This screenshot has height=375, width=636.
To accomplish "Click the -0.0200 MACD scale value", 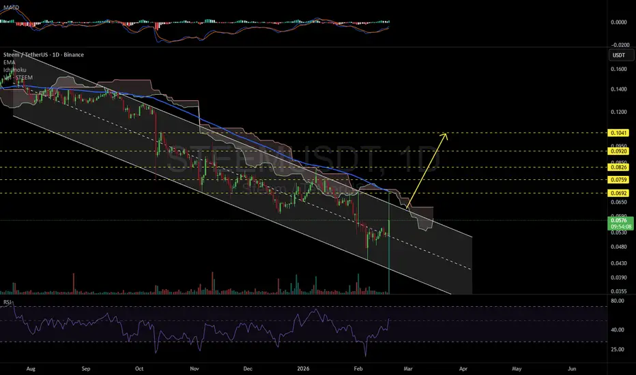I will pyautogui.click(x=620, y=45).
